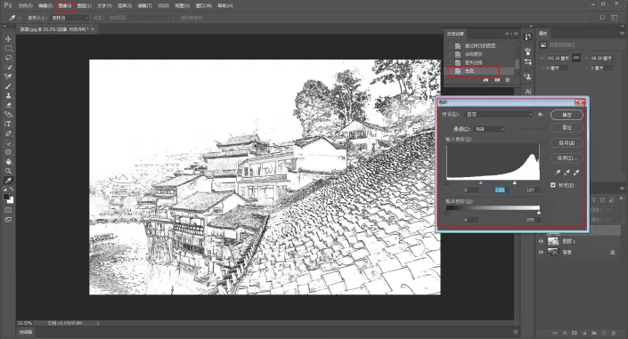
Task: Change screen mode icon at toolbar bottom
Action: coord(8,220)
